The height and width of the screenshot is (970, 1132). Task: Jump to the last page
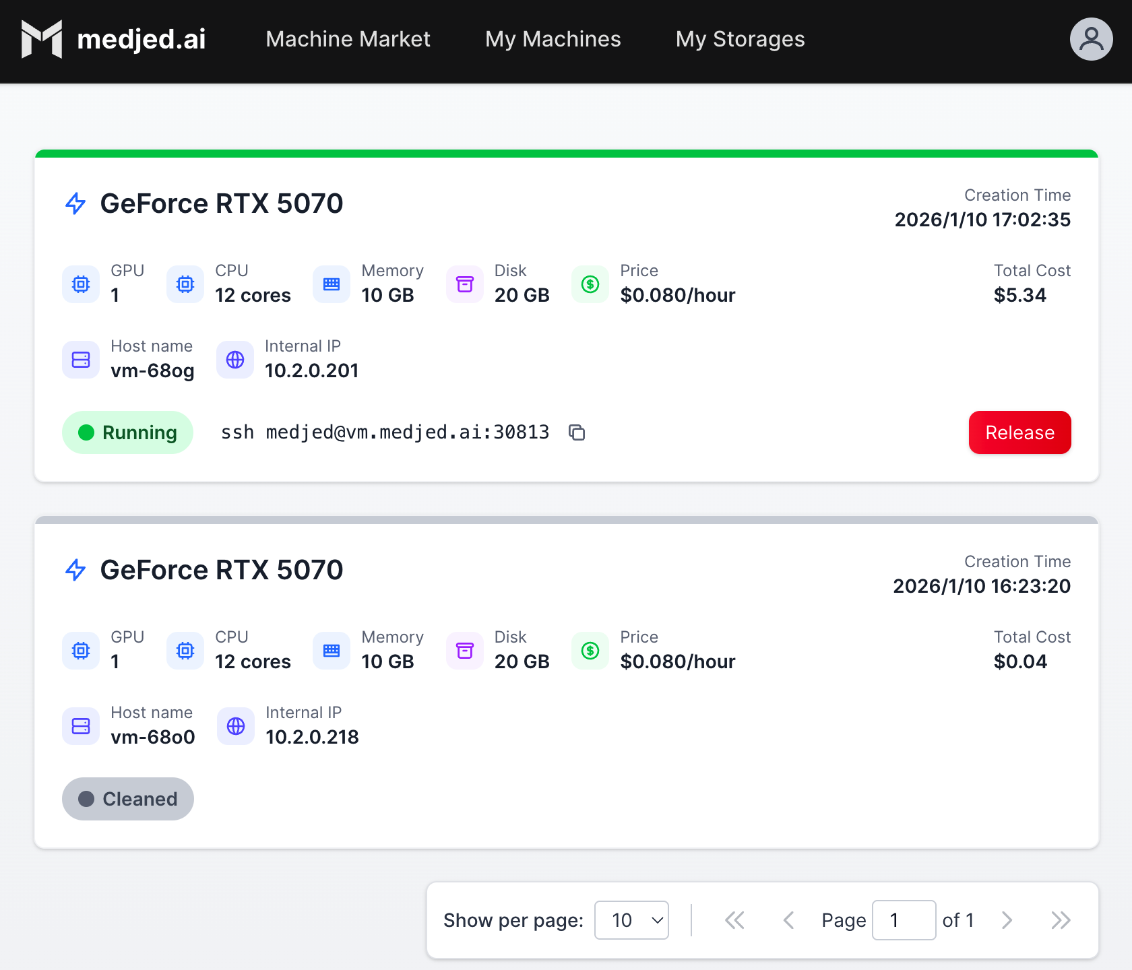tap(1061, 920)
